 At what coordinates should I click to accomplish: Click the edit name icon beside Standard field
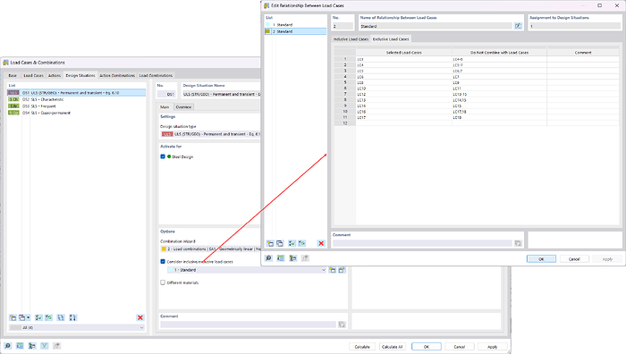point(518,26)
